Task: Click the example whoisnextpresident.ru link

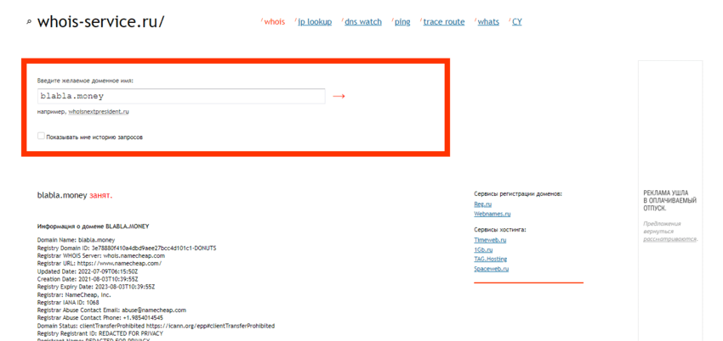Action: tap(99, 112)
